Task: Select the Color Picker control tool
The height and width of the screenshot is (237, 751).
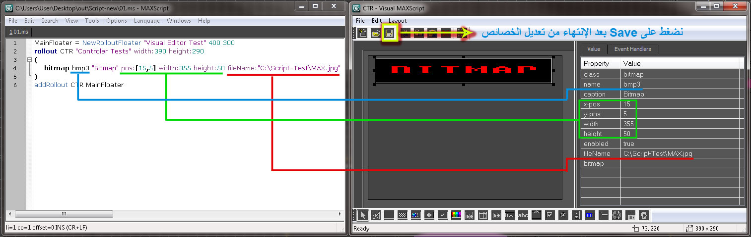Action: click(456, 215)
